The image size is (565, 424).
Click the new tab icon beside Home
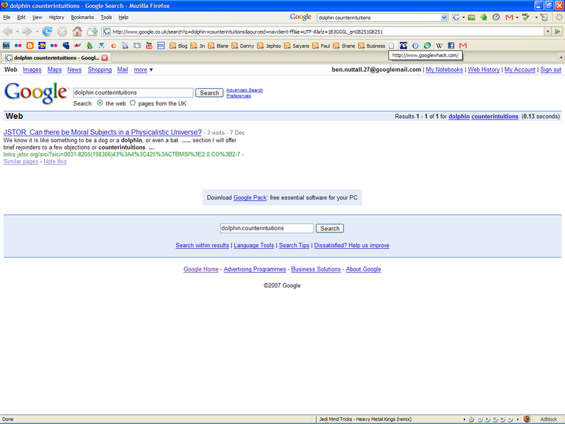coord(92,32)
